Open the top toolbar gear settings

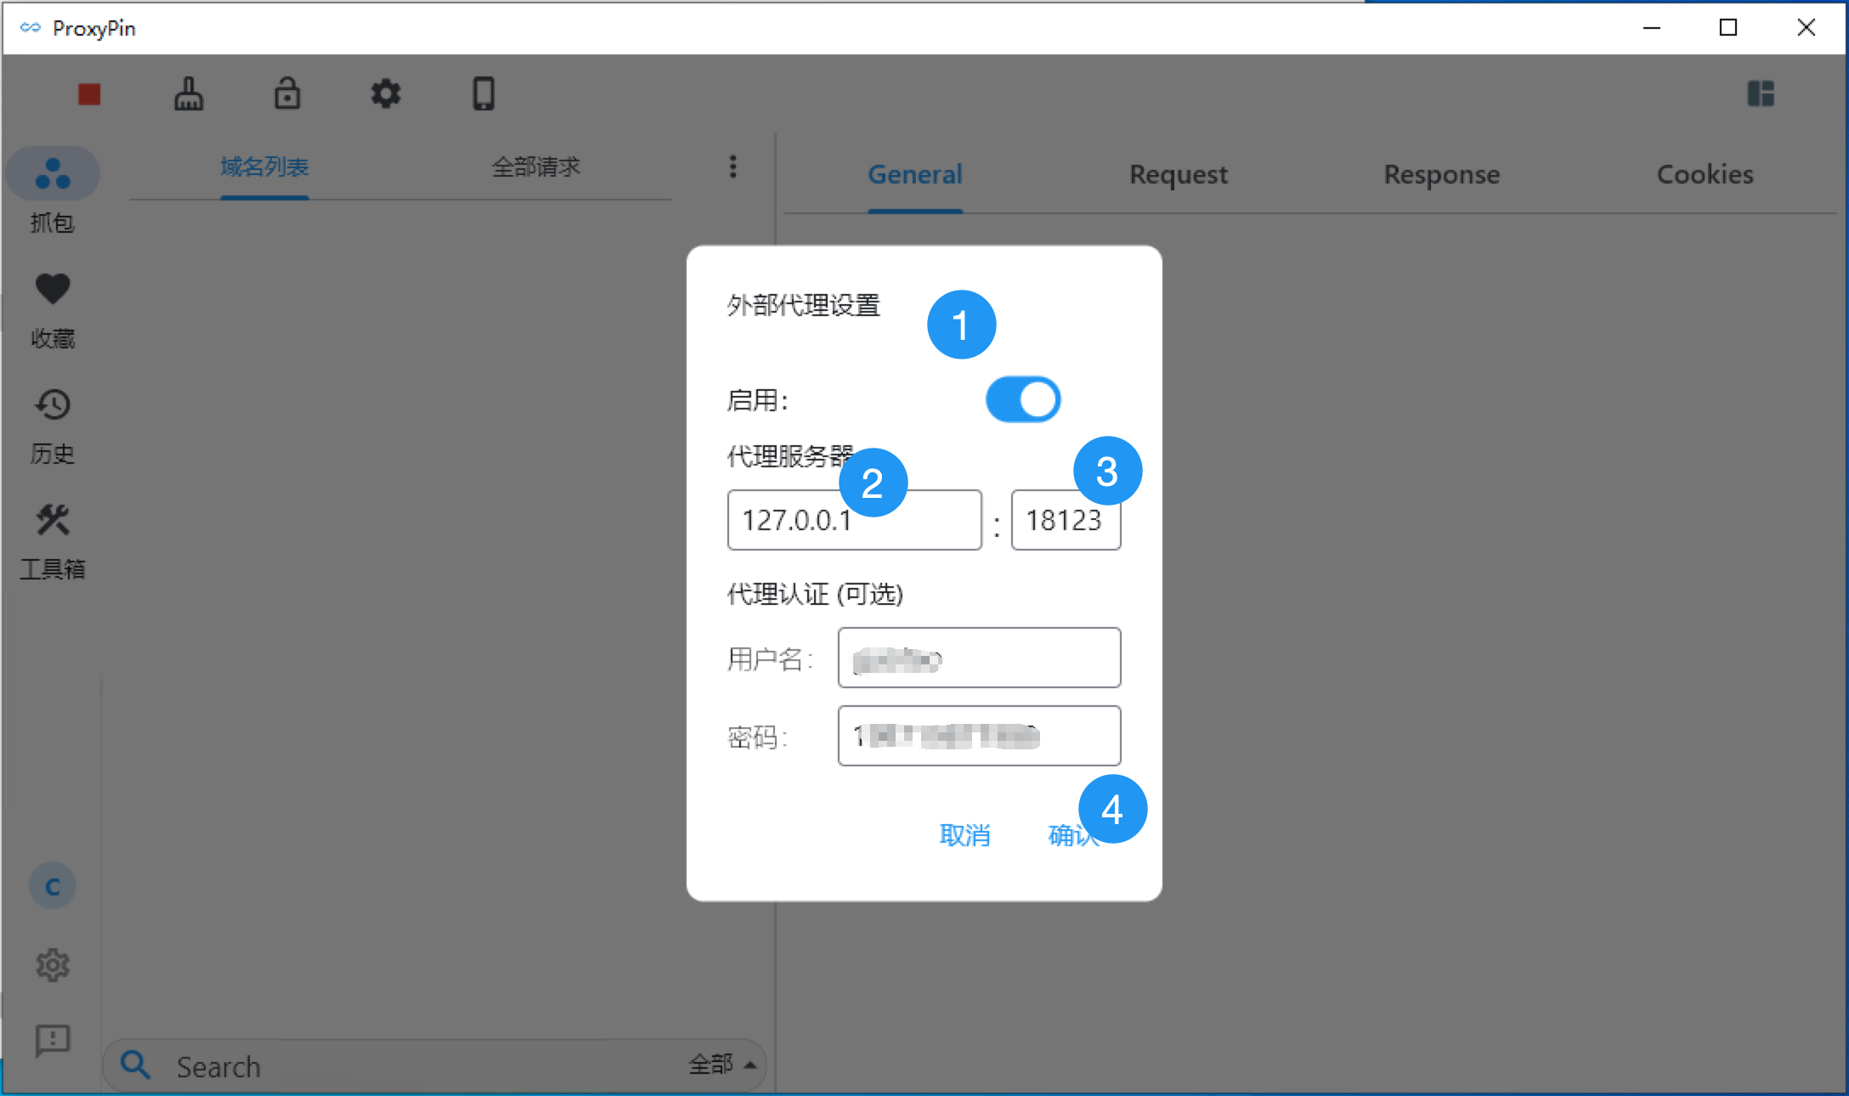(x=386, y=93)
